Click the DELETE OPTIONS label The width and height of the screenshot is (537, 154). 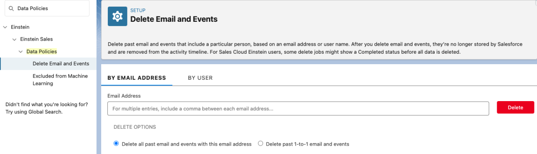135,127
